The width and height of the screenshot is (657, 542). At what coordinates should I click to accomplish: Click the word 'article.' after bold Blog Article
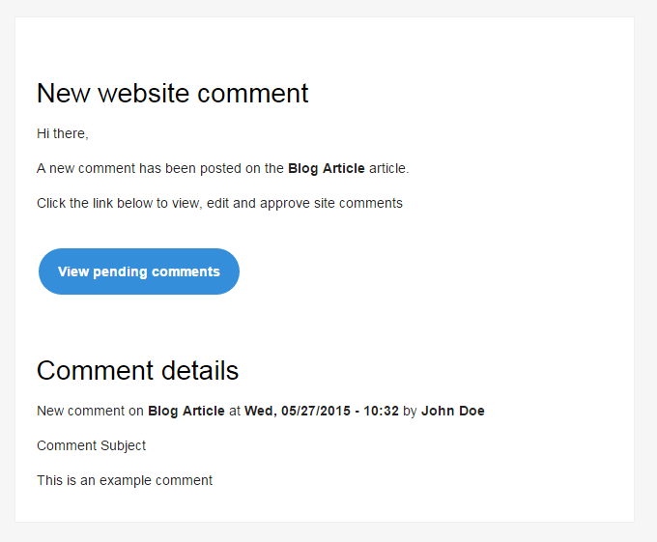(x=388, y=168)
